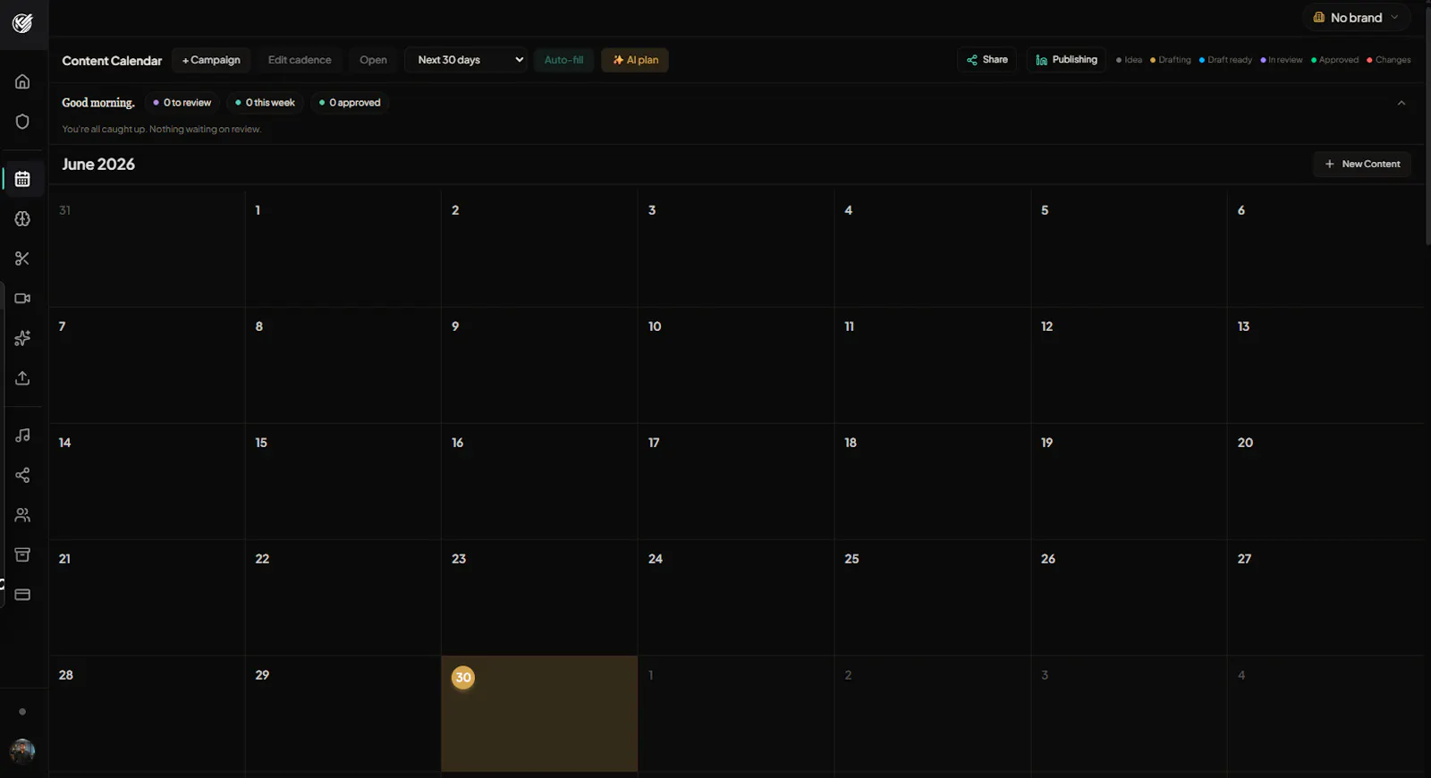This screenshot has height=778, width=1431.
Task: Select the June 13 calendar cell
Action: (1325, 365)
